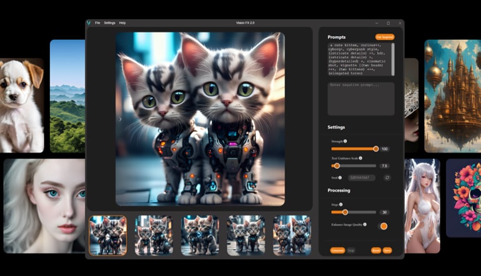This screenshot has width=481, height=276.
Task: Click the randomize seed refresh icon
Action: (387, 178)
